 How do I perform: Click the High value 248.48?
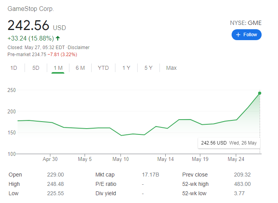click(x=55, y=184)
